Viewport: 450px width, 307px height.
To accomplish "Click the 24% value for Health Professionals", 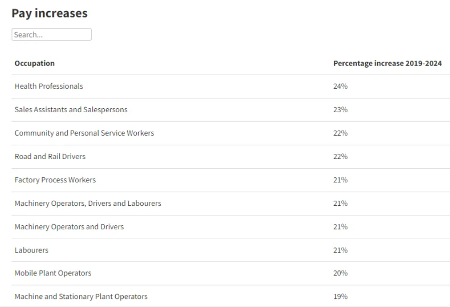I will tap(340, 86).
